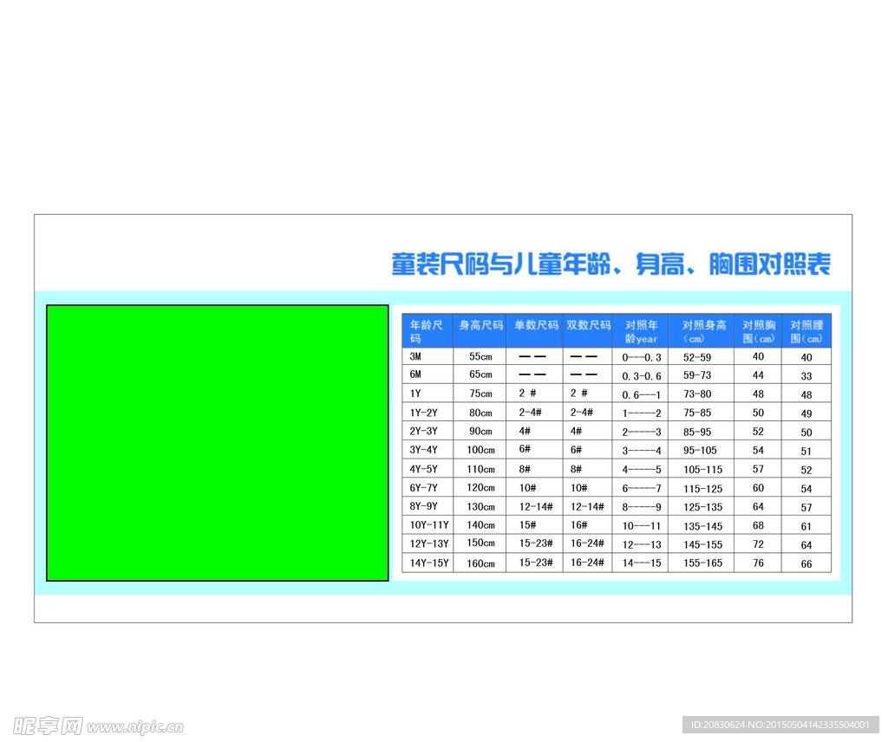Image resolution: width=888 pixels, height=742 pixels.
Task: Click the 昵享网 watermark logo
Action: [x=48, y=726]
